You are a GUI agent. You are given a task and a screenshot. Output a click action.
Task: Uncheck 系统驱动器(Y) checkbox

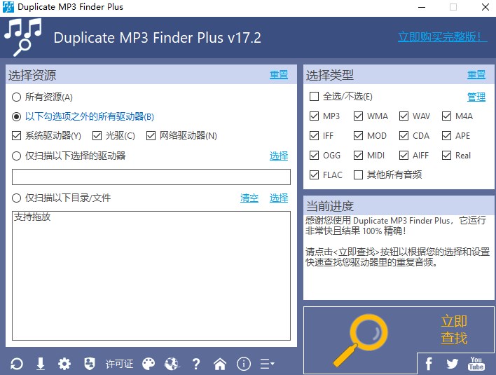click(16, 136)
